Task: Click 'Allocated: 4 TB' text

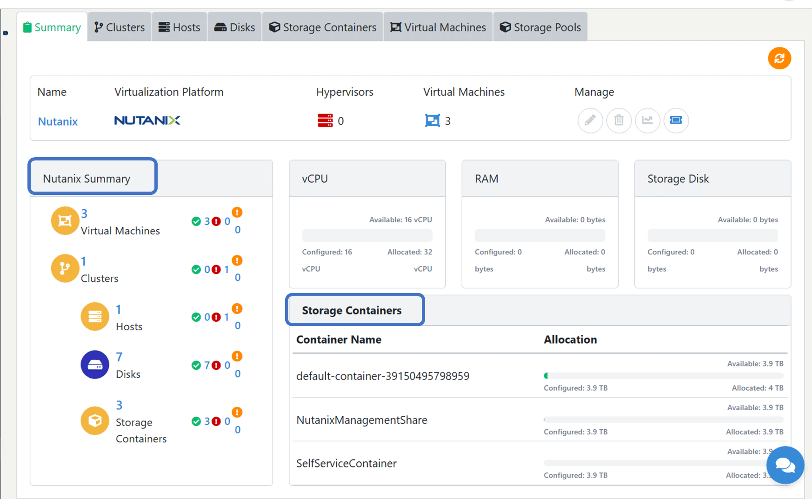Action: click(757, 388)
